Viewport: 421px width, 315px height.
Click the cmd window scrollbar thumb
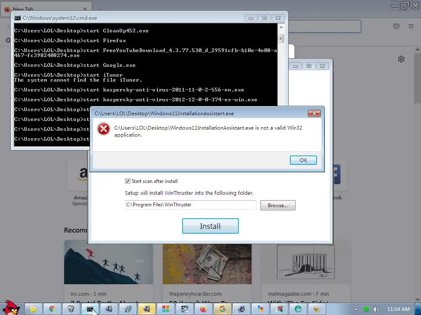(281, 39)
